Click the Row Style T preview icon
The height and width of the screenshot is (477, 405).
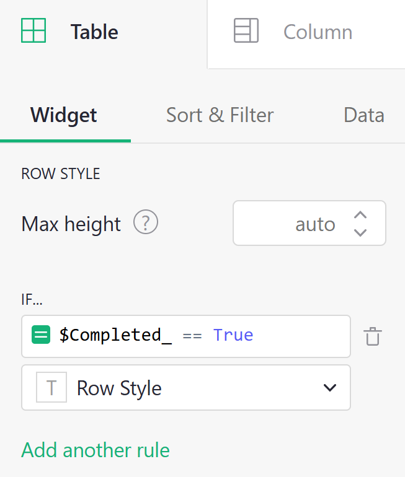[x=51, y=388]
